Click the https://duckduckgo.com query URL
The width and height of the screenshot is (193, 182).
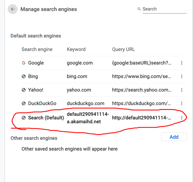click(x=142, y=103)
